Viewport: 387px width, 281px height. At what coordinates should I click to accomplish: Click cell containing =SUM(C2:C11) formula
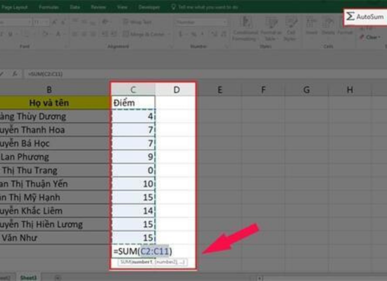[x=133, y=251]
